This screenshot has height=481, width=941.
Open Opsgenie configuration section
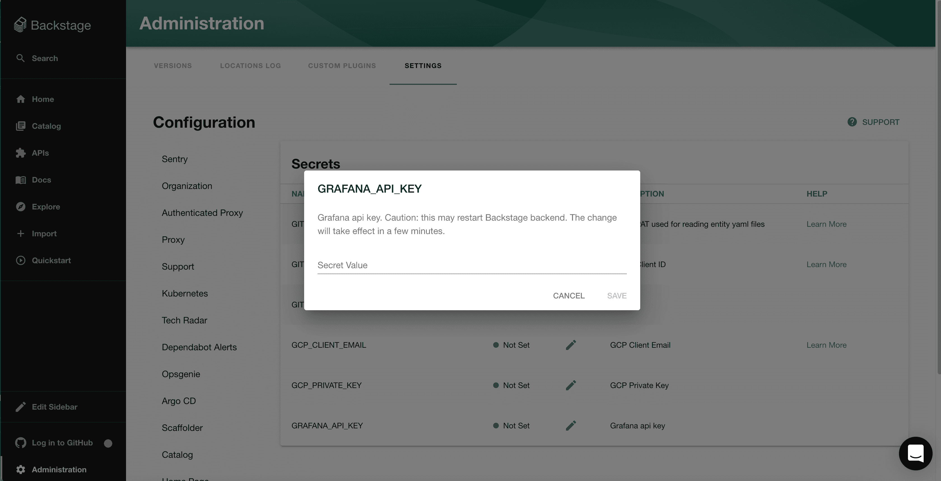(181, 374)
